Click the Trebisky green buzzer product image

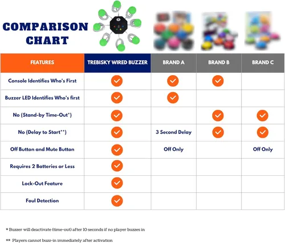pyautogui.click(x=117, y=26)
